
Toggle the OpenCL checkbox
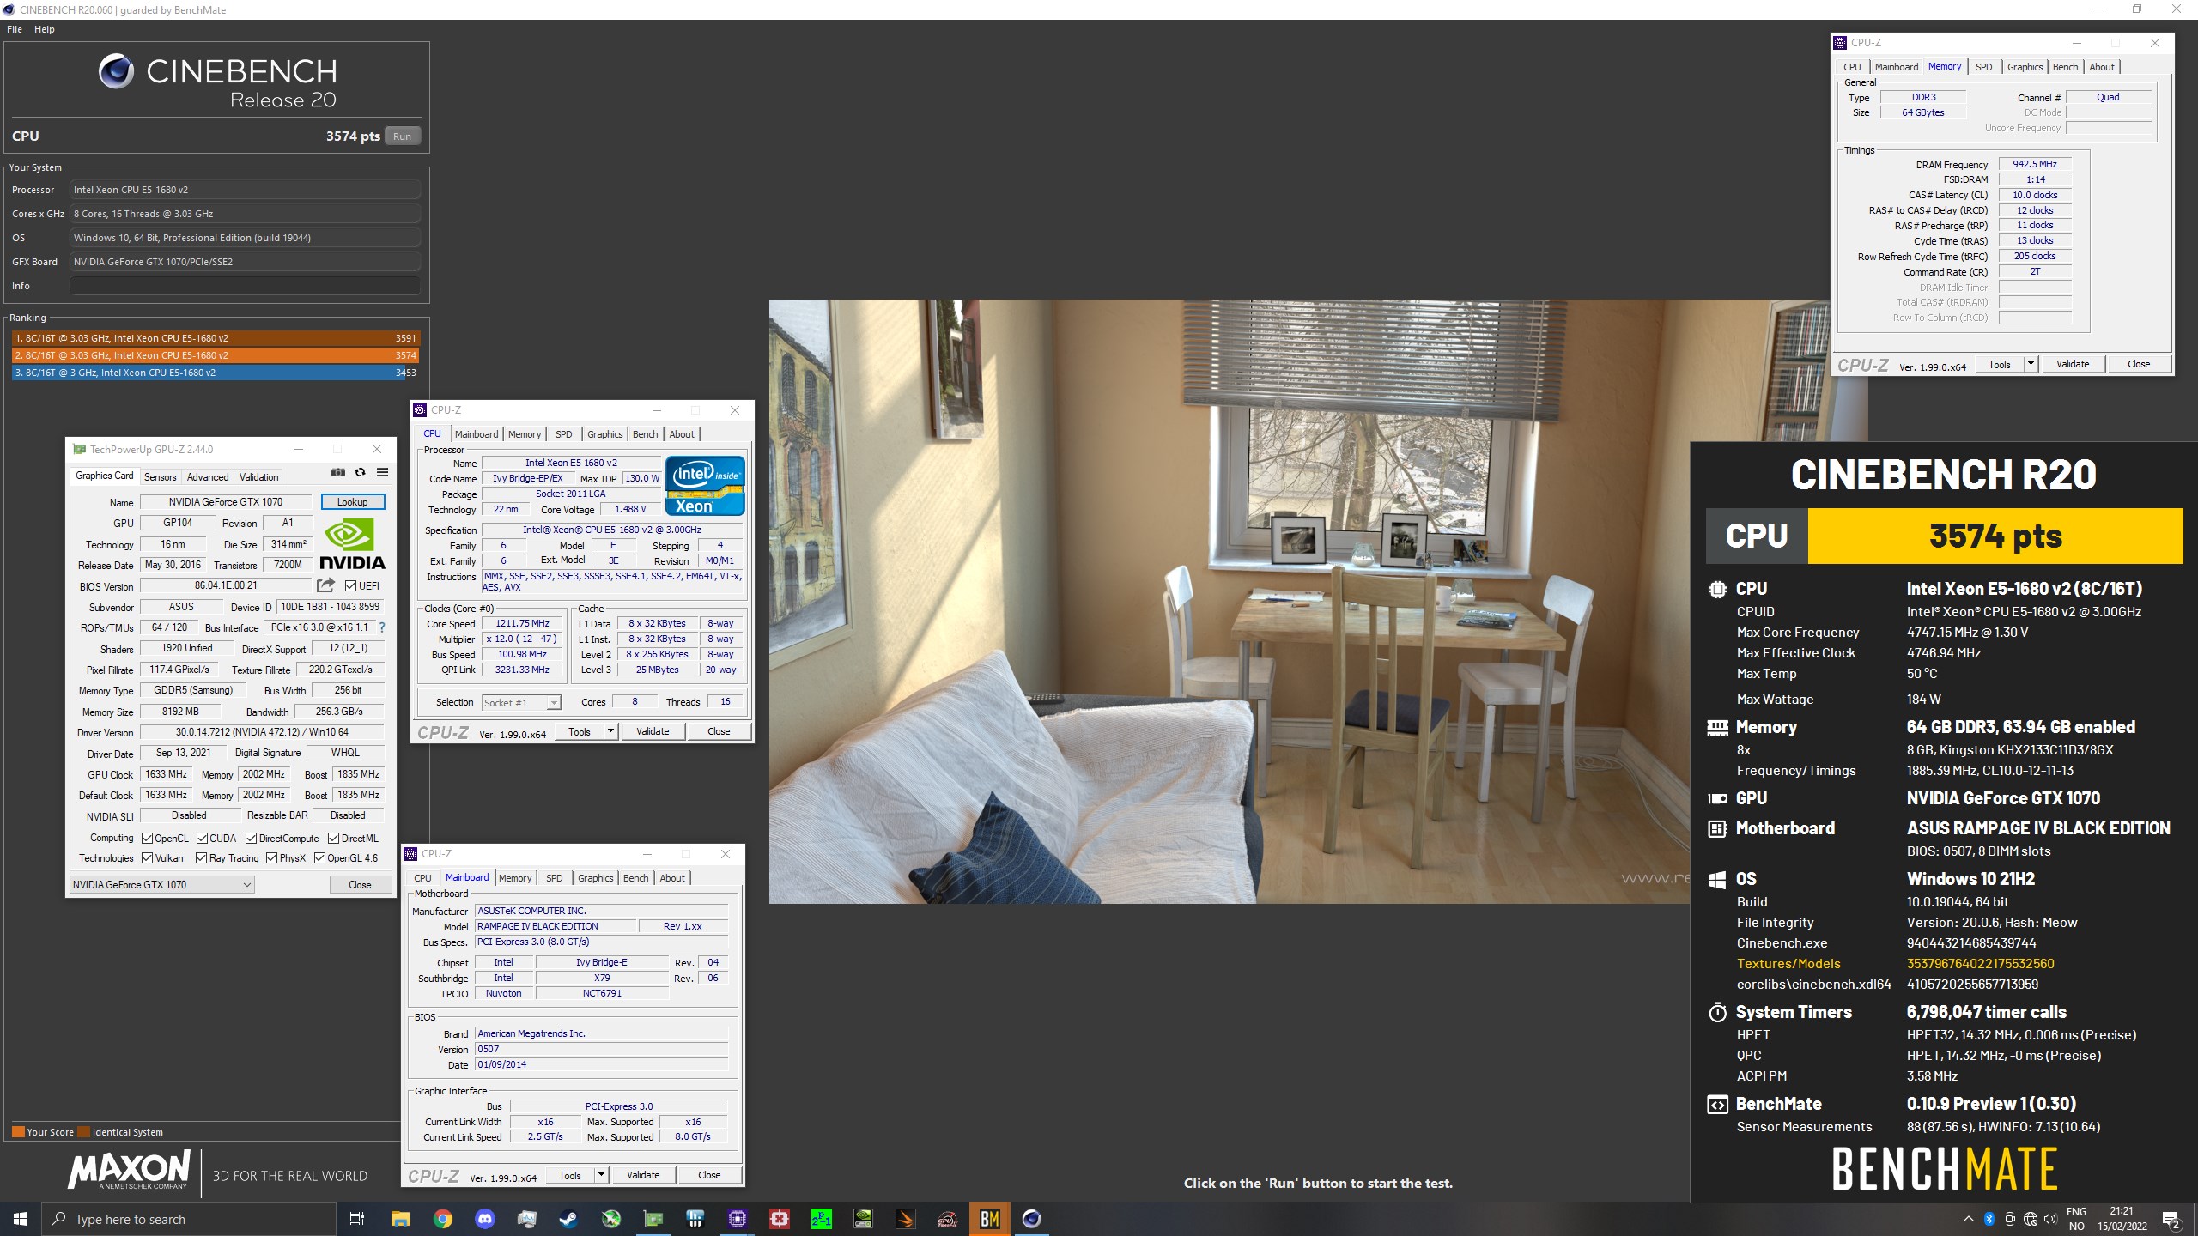pos(147,839)
